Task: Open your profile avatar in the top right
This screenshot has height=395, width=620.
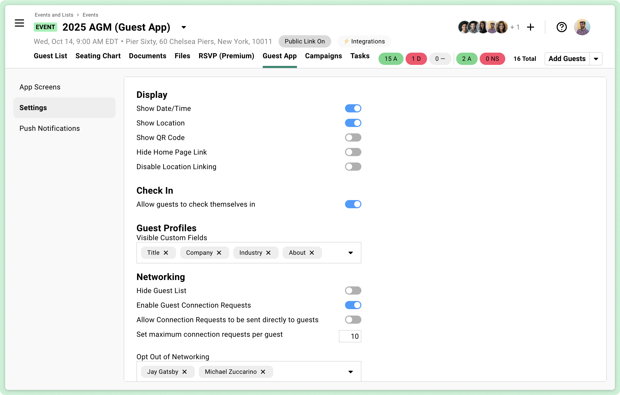Action: pyautogui.click(x=582, y=27)
